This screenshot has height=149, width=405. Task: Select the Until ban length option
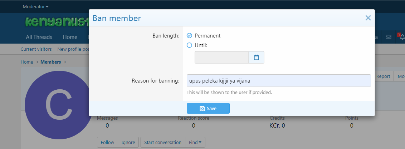189,45
